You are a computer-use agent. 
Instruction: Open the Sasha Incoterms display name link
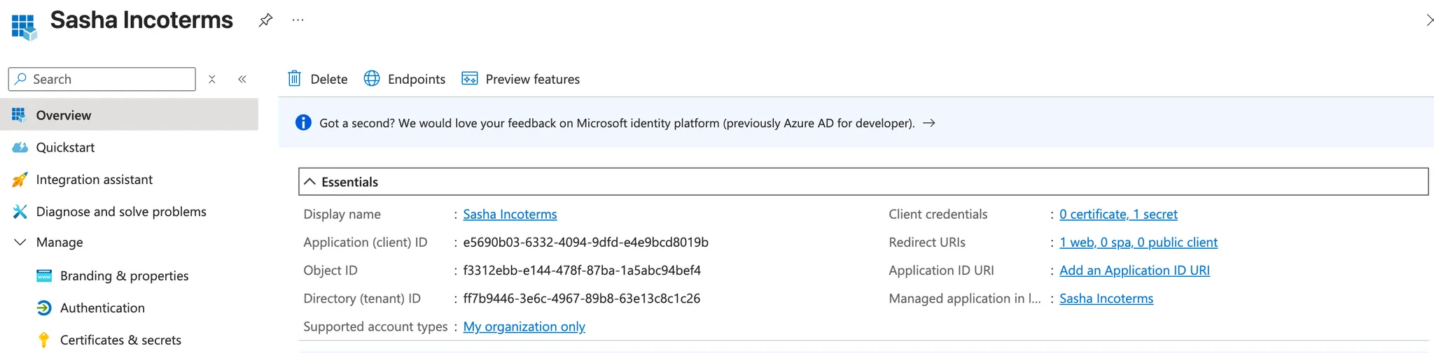click(x=510, y=214)
